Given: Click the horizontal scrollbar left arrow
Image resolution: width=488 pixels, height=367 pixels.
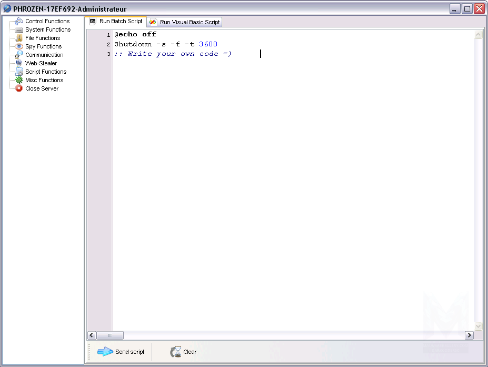Looking at the screenshot, I should click(x=92, y=335).
